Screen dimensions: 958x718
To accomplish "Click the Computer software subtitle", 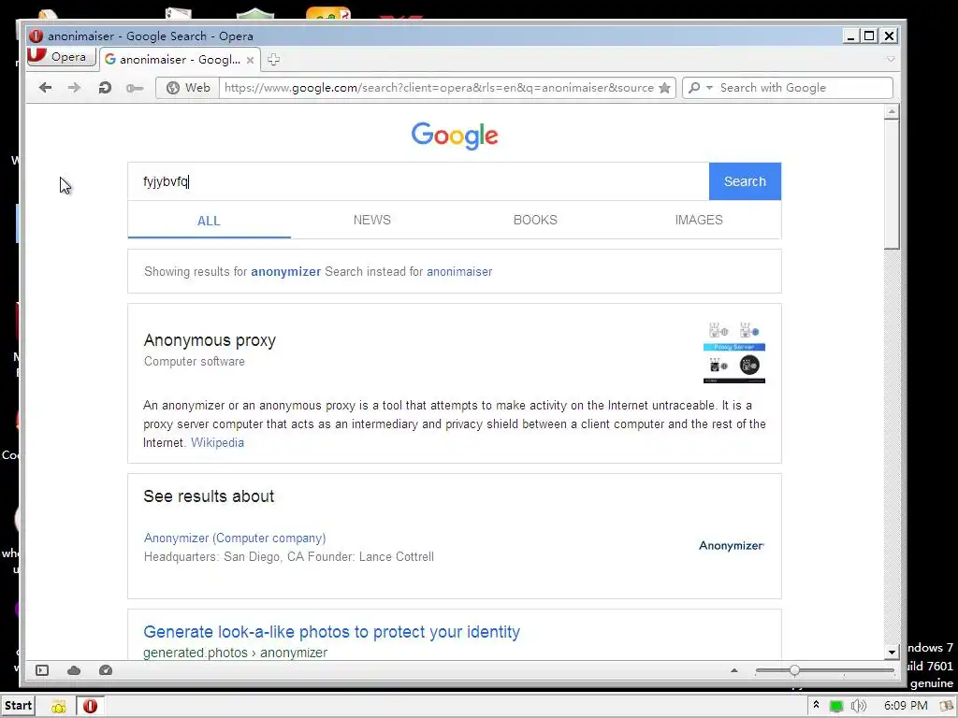I will pos(195,362).
